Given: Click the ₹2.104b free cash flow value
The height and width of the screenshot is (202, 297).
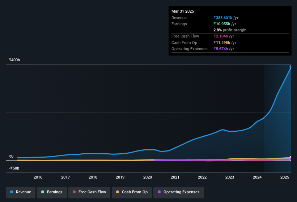Looking at the screenshot, I should 221,36.
